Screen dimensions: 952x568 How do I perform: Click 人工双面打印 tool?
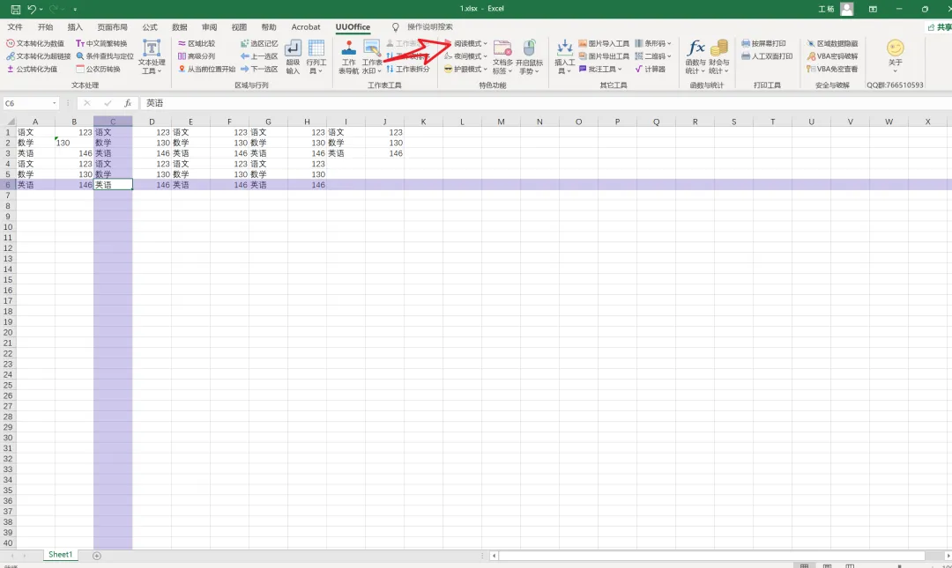point(767,56)
